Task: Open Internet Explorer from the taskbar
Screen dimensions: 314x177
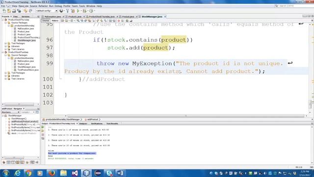Action: 18,173
